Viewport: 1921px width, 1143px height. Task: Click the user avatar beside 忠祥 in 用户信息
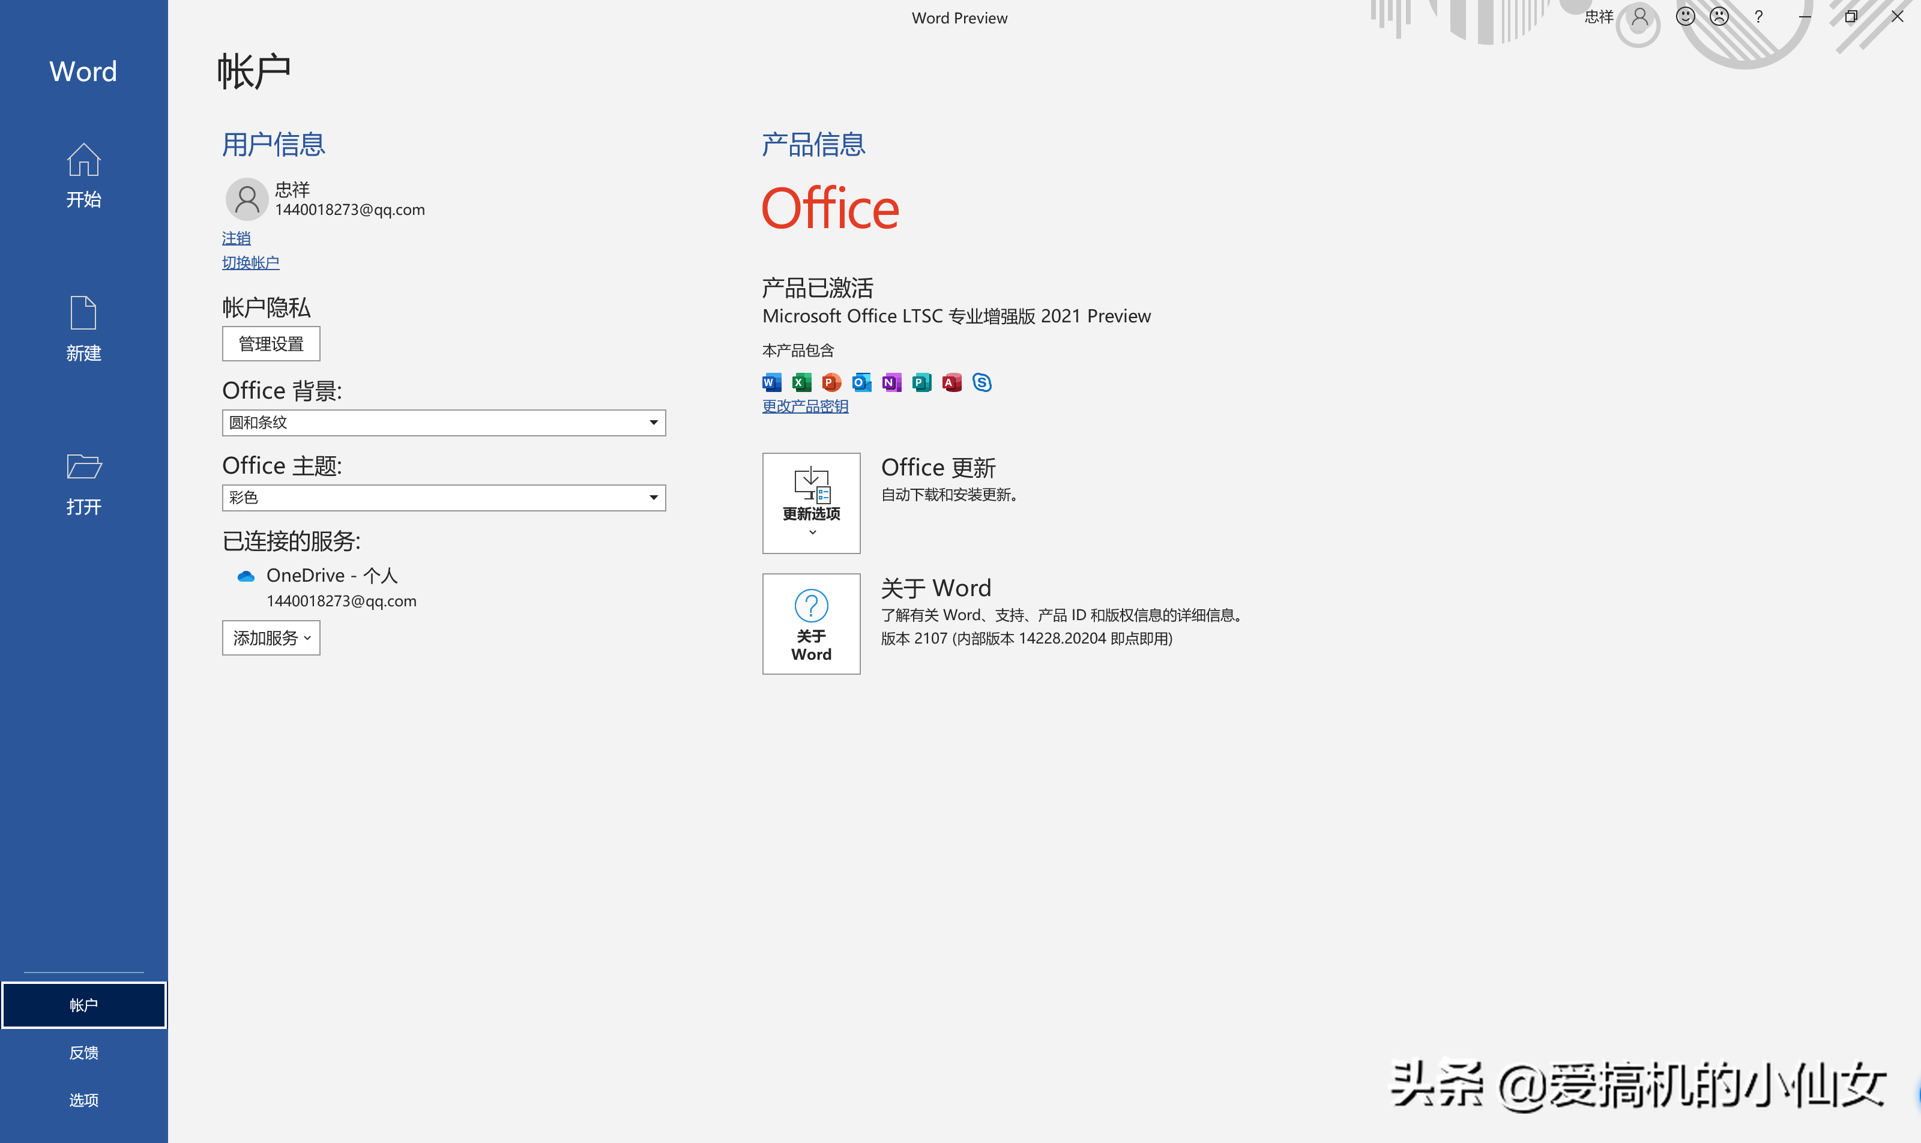(x=247, y=199)
